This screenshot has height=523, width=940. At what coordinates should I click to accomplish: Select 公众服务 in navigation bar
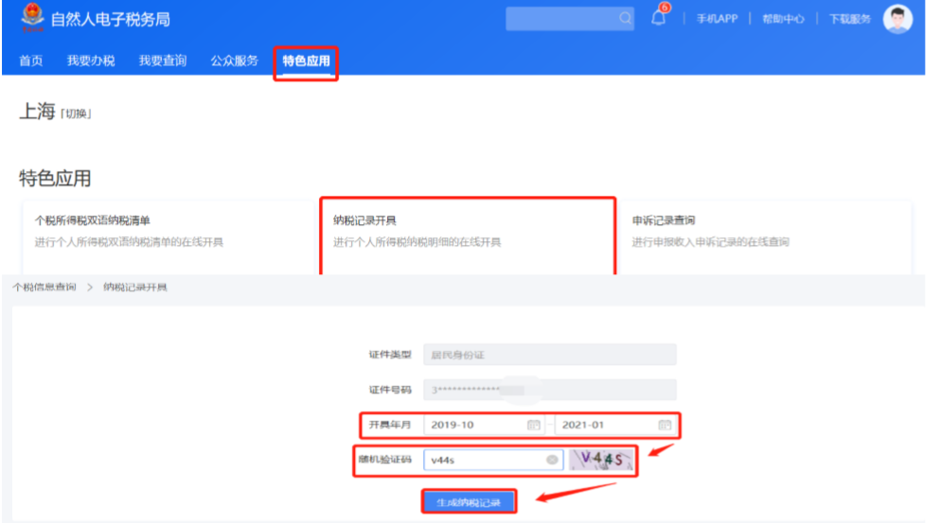[x=234, y=61]
